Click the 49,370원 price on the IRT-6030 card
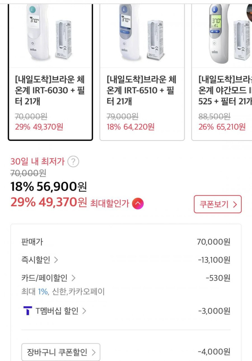252x361 pixels. 48,127
